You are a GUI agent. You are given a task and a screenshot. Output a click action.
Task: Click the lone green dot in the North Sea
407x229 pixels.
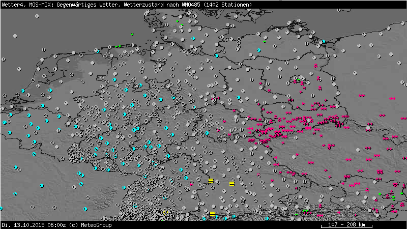click(132, 34)
